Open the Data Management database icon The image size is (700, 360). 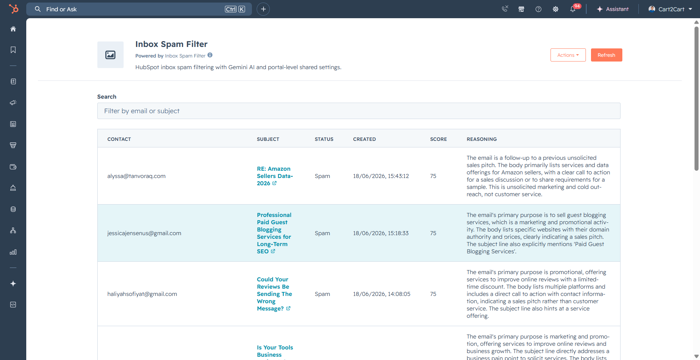[x=13, y=209]
